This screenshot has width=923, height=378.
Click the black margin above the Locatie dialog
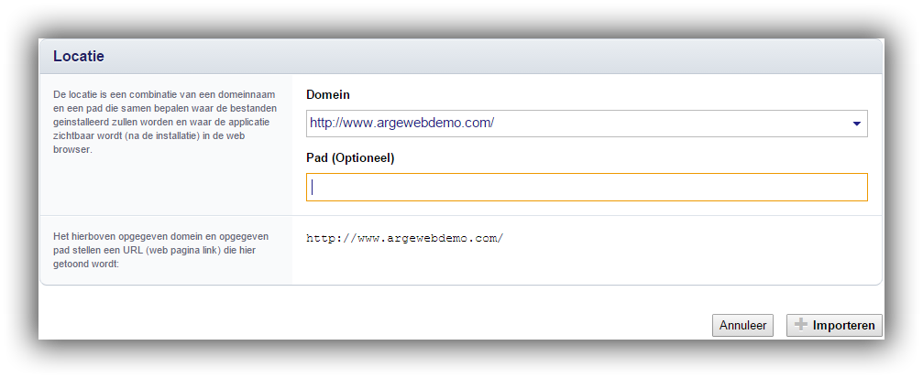tap(458, 18)
